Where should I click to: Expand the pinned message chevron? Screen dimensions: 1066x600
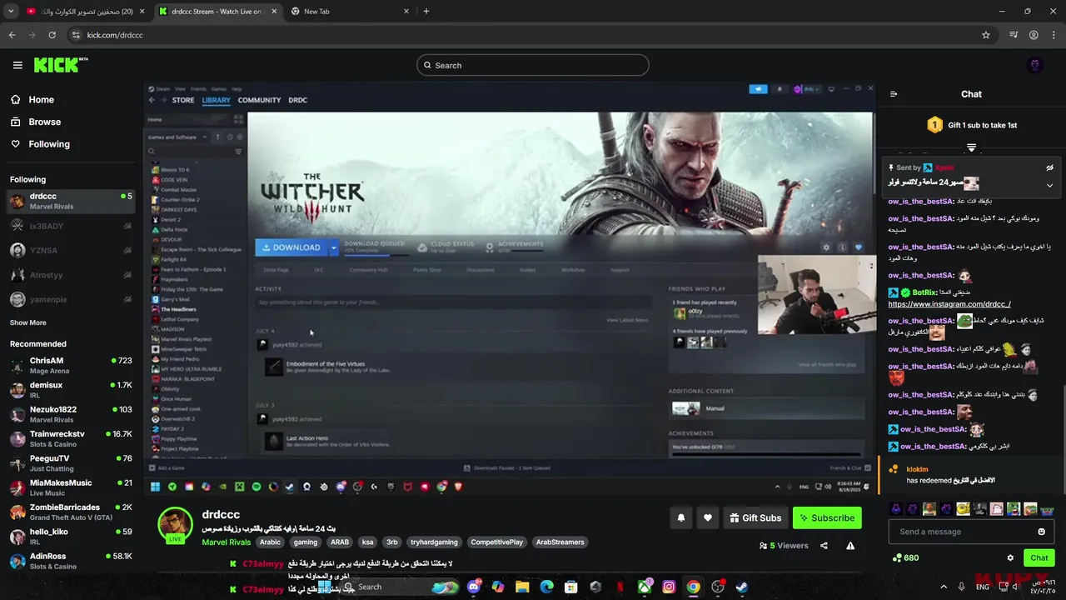point(1049,185)
